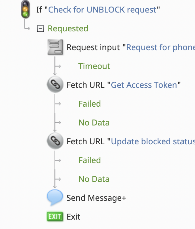
Task: Select No Data under Get Access Token
Action: (94, 123)
